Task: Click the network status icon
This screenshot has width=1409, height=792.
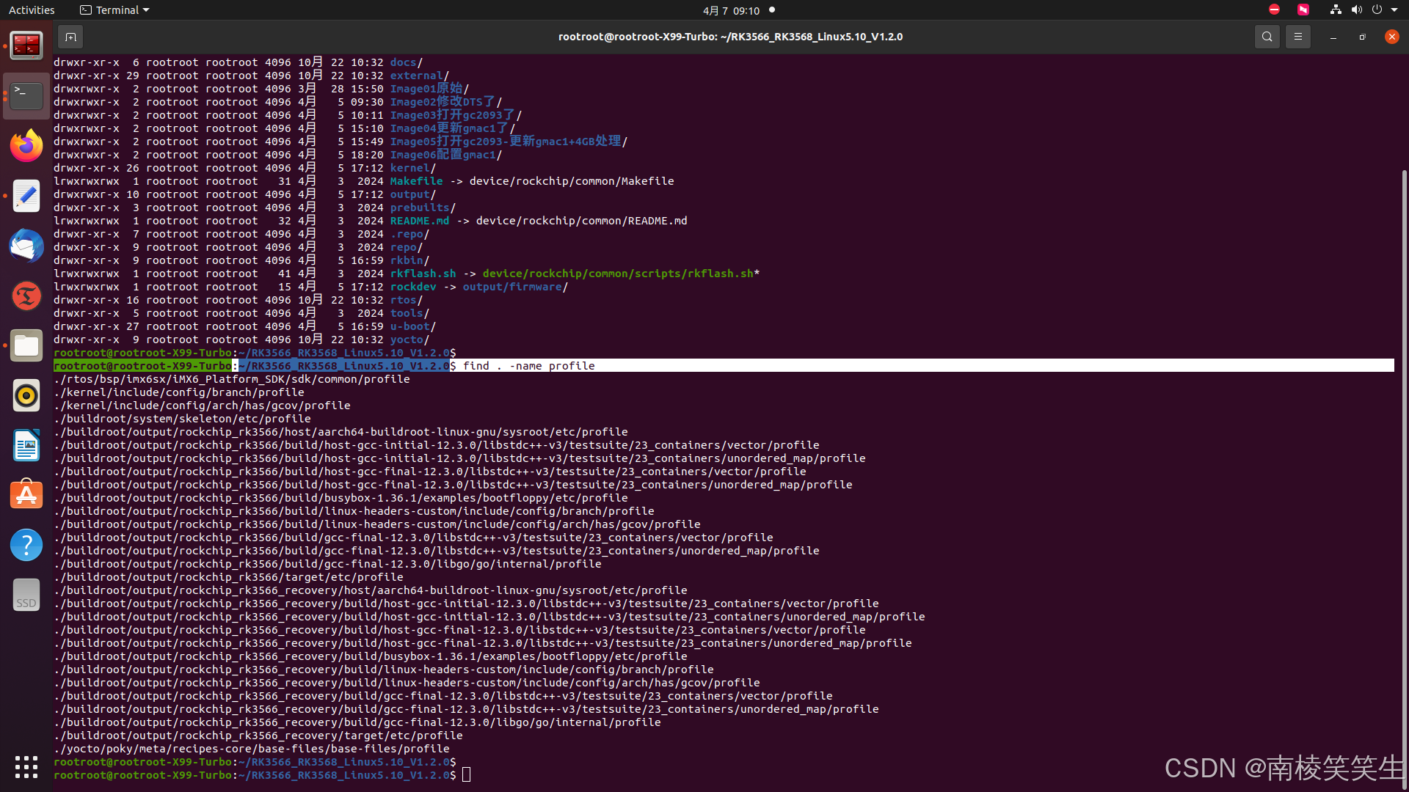Action: pos(1336,10)
